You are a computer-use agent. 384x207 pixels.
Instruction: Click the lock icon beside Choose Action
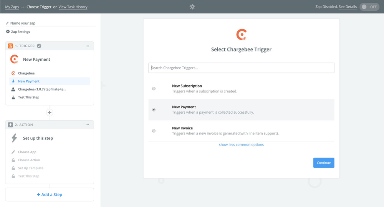tap(13, 160)
